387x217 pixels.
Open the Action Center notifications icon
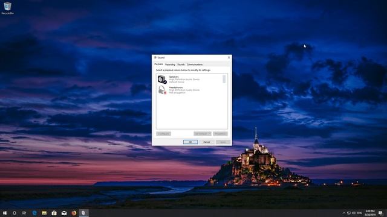[x=380, y=213]
